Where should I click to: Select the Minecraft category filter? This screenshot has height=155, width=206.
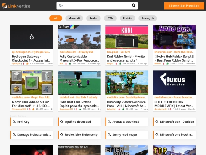(74, 18)
